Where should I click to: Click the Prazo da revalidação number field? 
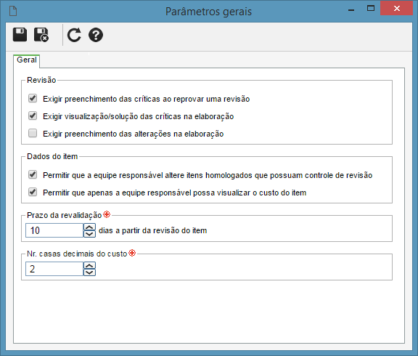point(54,230)
